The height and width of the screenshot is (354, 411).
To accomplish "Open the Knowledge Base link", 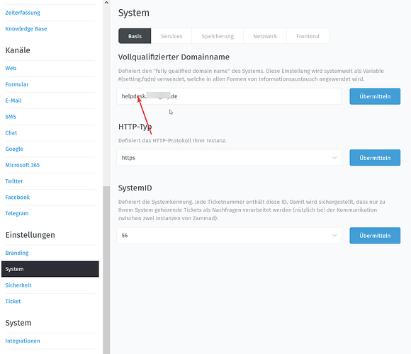I will point(26,29).
